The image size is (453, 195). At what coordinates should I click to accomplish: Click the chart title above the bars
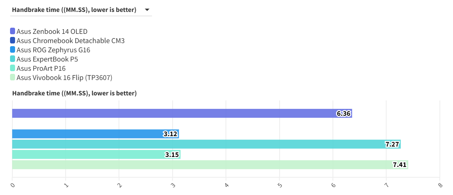75,93
